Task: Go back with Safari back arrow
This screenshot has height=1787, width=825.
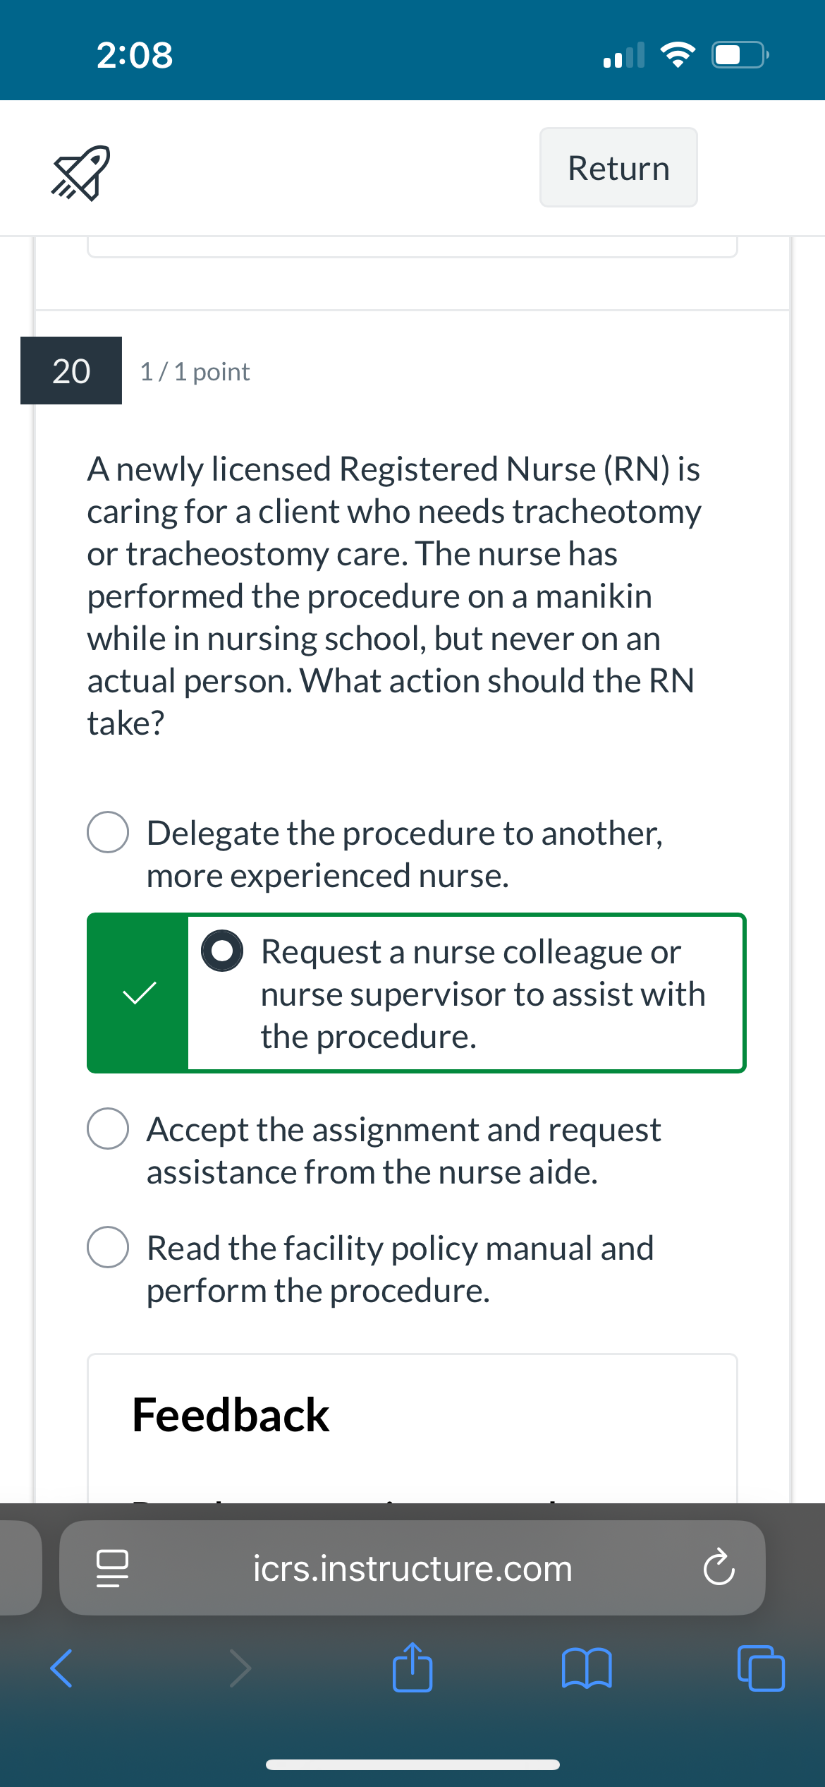Action: (x=61, y=1668)
